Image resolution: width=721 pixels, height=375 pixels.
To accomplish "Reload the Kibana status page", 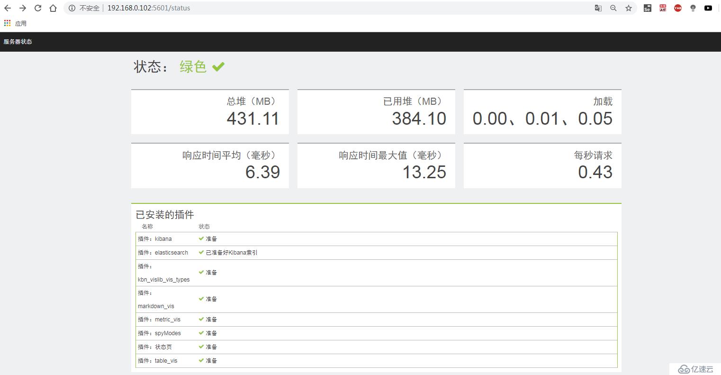I will pyautogui.click(x=38, y=8).
